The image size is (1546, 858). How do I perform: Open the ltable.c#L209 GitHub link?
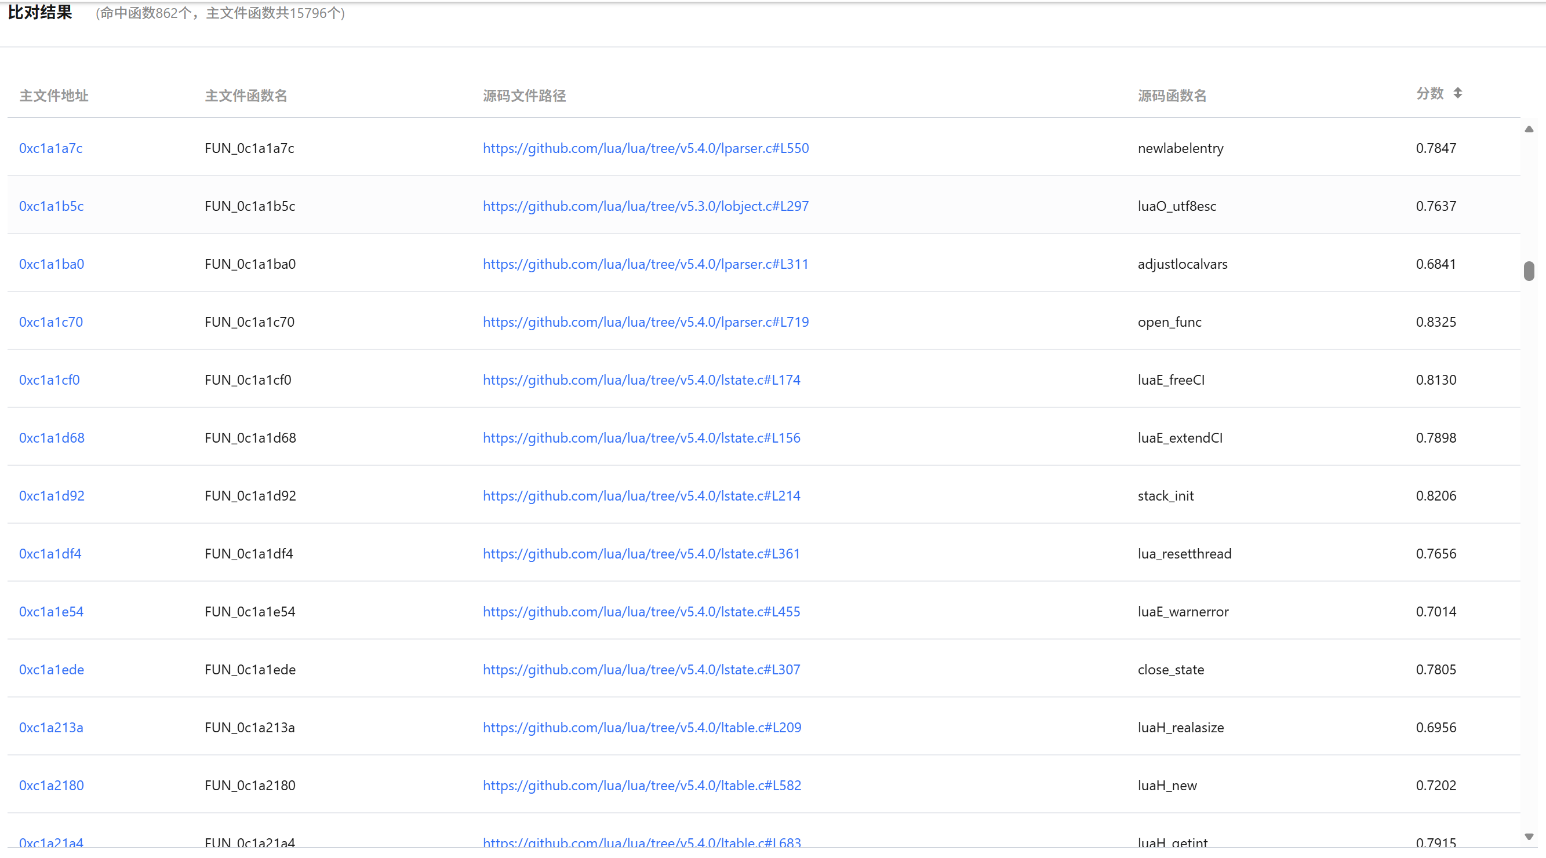(642, 728)
